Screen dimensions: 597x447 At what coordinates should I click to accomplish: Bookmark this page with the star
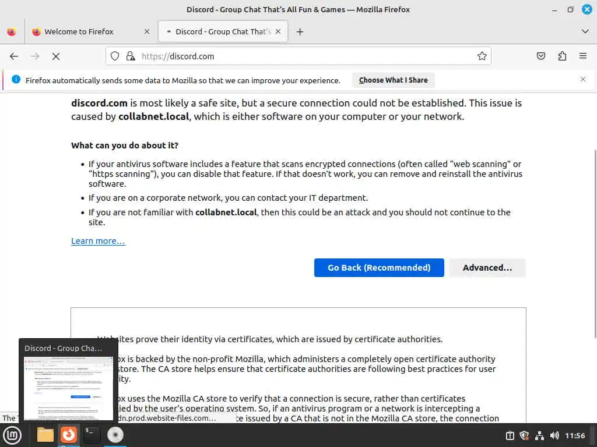[x=482, y=56]
